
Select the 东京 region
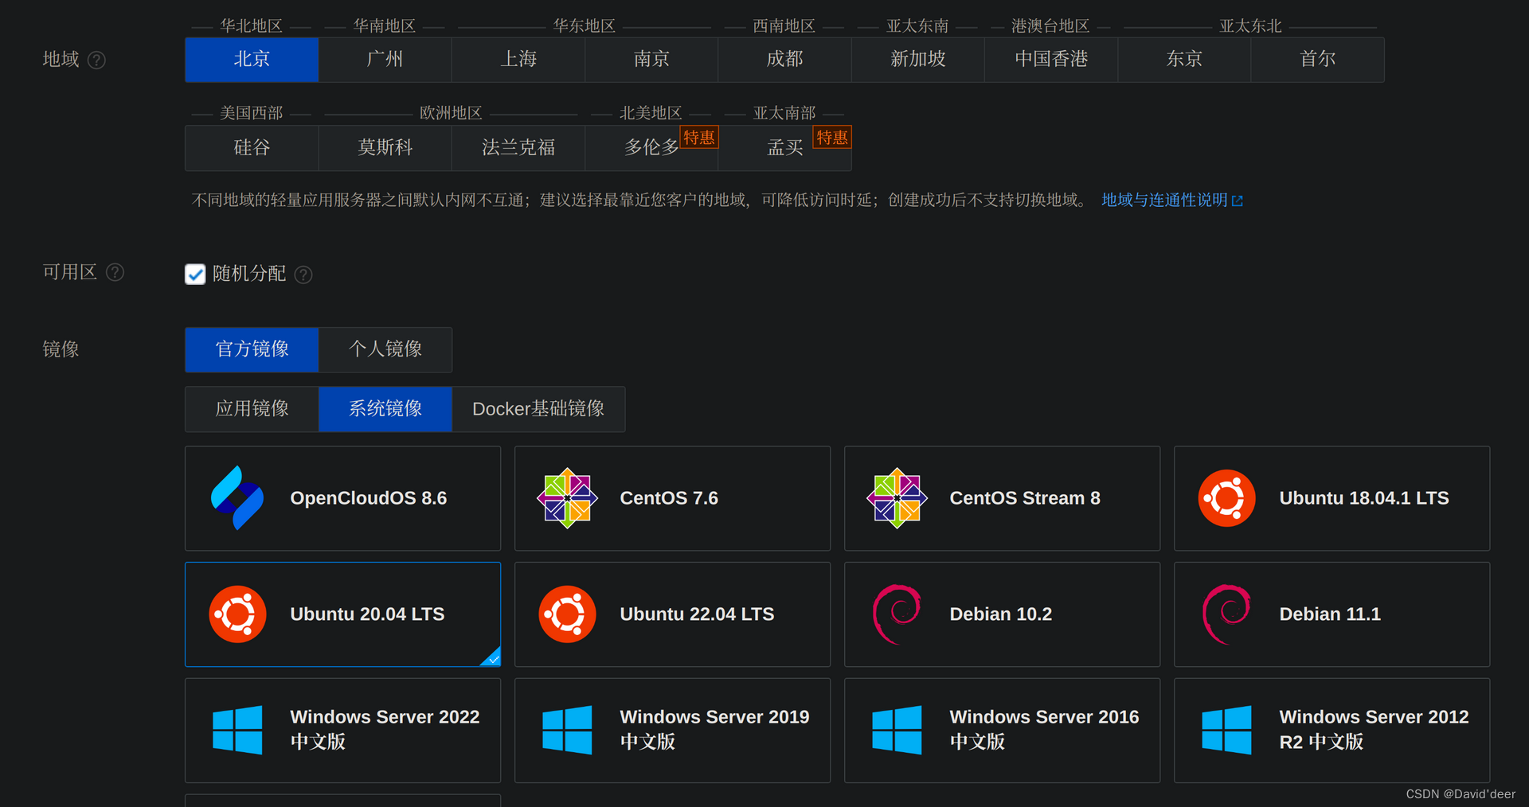(x=1184, y=60)
